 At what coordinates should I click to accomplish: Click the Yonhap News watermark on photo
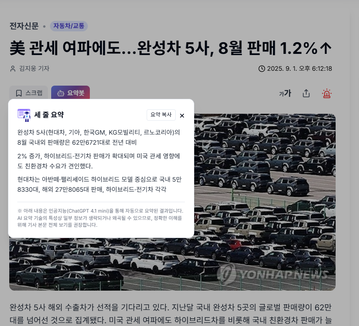pos(272,274)
